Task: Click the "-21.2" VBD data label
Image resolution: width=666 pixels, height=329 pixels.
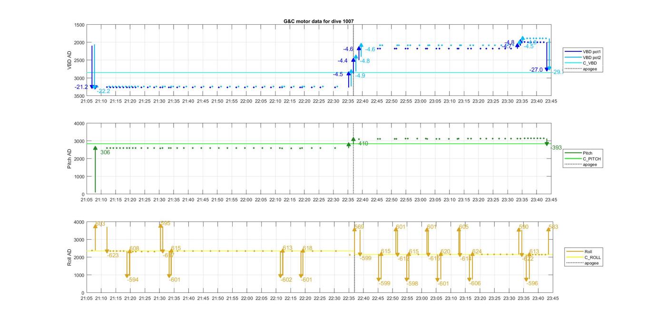Action: 81,87
